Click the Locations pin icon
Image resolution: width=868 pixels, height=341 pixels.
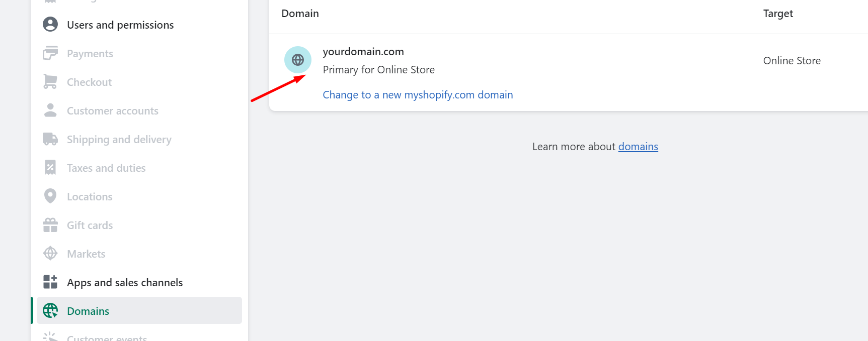[x=50, y=196]
